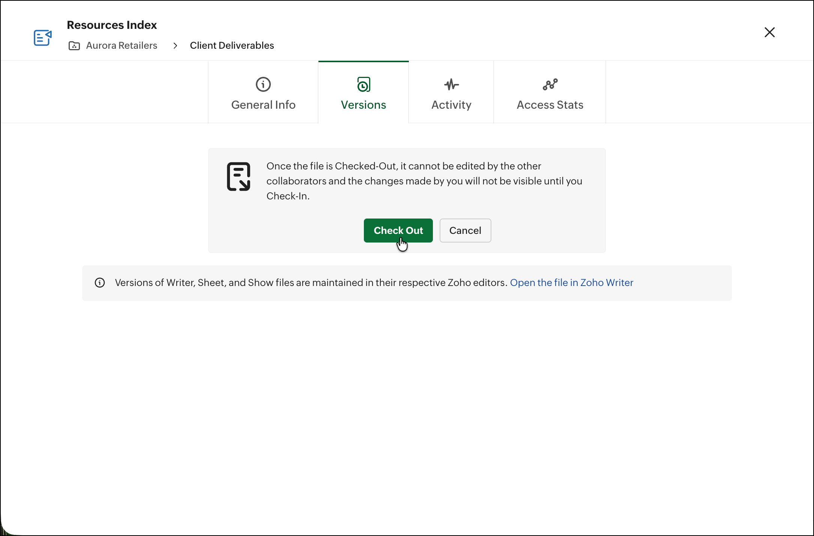Viewport: 814px width, 536px height.
Task: Expand the breadcrumb chevron after Aurora Retailers
Action: (175, 46)
